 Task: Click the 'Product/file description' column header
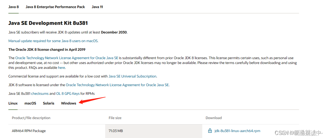coord(31,118)
